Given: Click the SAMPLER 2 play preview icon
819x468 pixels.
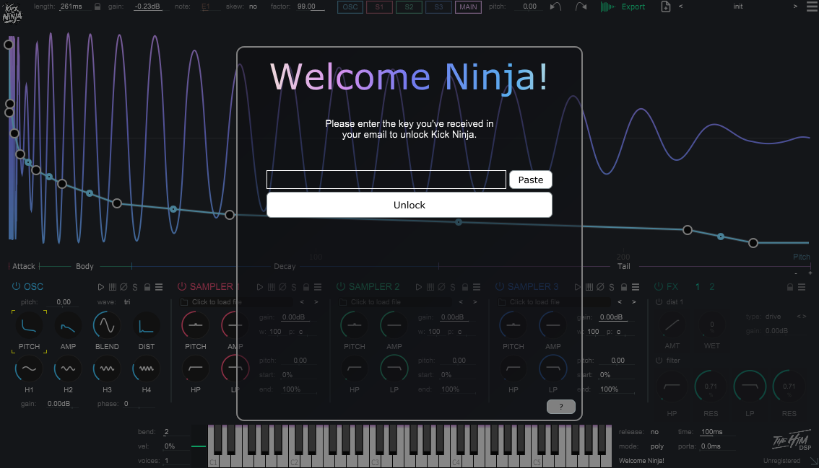Looking at the screenshot, I should [418, 287].
